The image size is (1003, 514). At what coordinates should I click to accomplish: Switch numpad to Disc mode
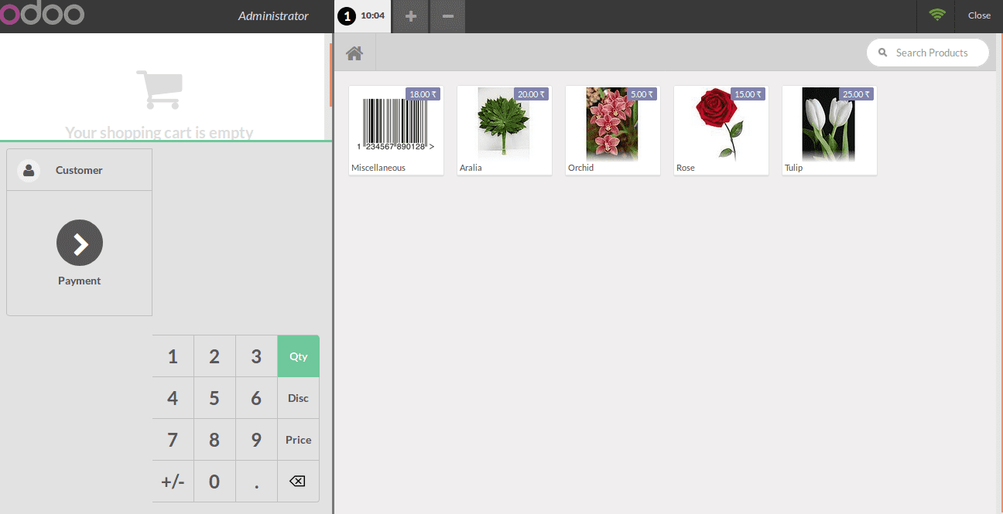point(298,398)
